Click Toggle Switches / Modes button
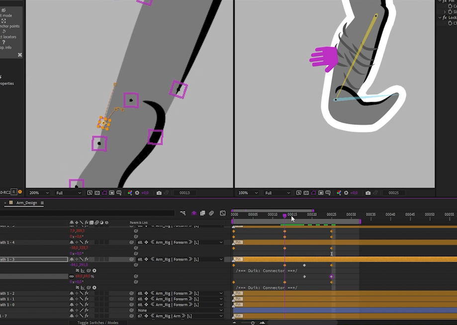 [98, 323]
